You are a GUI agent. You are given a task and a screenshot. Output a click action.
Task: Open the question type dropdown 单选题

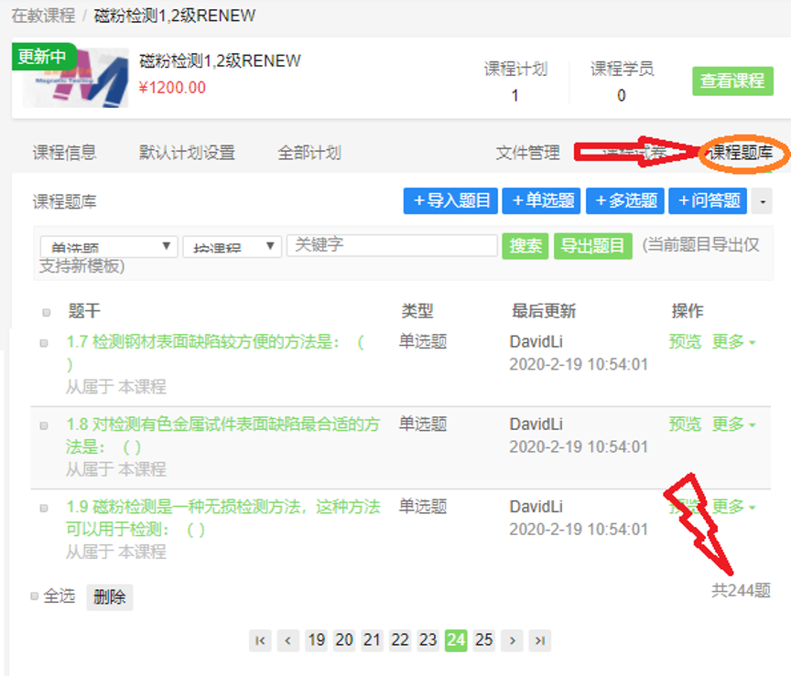point(109,247)
